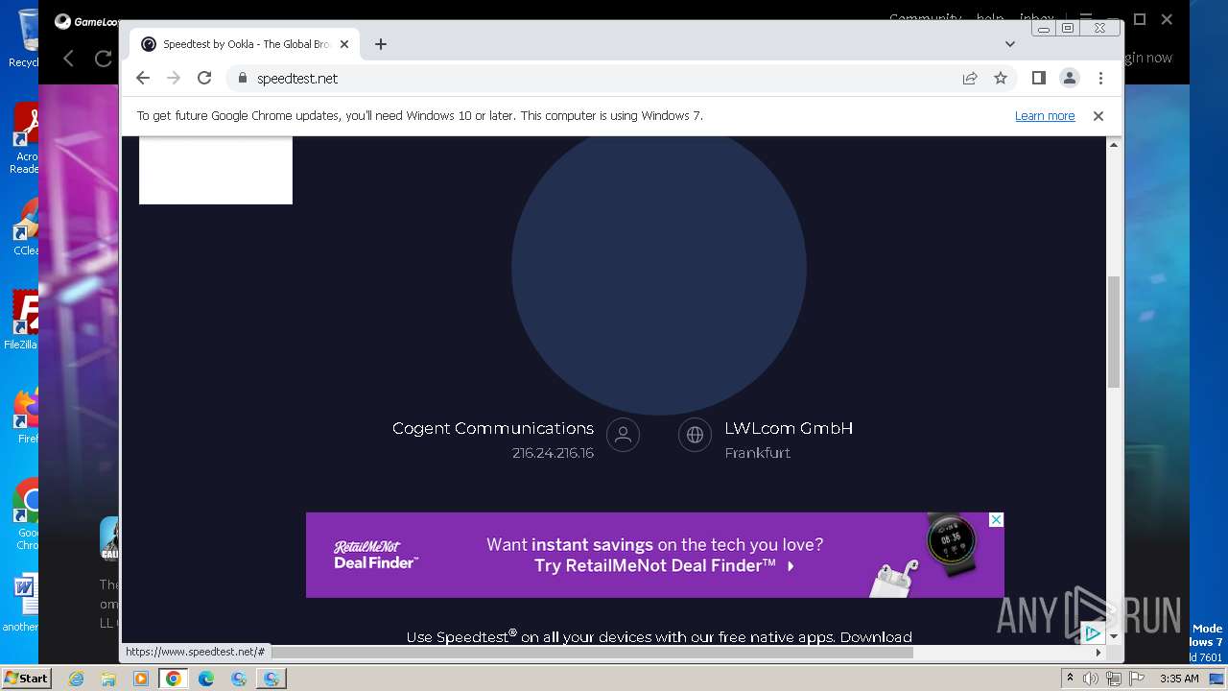Show hidden system tray icons
The width and height of the screenshot is (1228, 691).
pos(1070,679)
